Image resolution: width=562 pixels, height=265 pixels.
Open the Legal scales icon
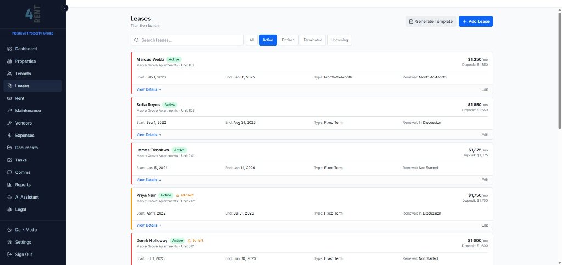[9, 210]
